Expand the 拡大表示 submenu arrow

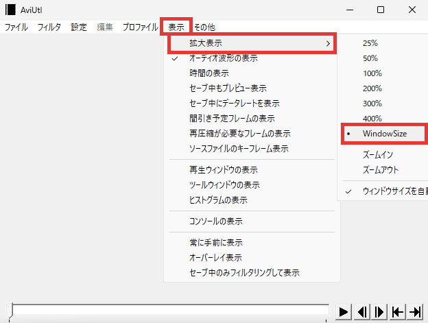click(x=328, y=43)
